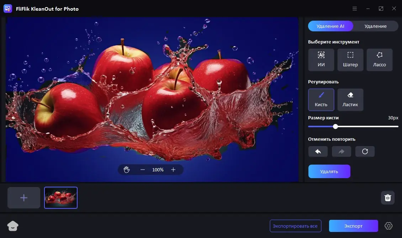Select the Лассо lasso tool
Viewport: 402px width, 238px height.
click(x=380, y=60)
